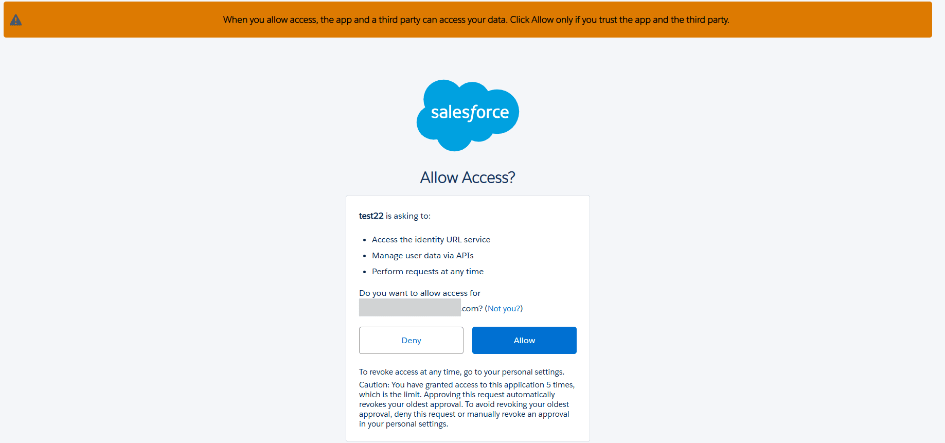Click the revoke access personal settings sentence

(461, 371)
